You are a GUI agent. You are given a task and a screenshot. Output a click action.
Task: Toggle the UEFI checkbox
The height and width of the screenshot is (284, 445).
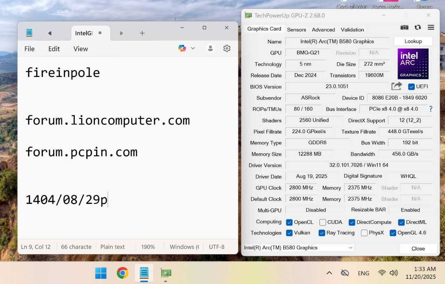(x=411, y=87)
